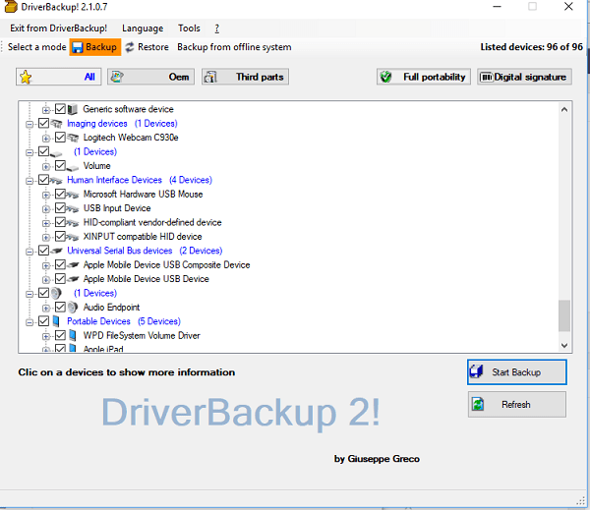Click the Third parts filter icon

coord(210,77)
